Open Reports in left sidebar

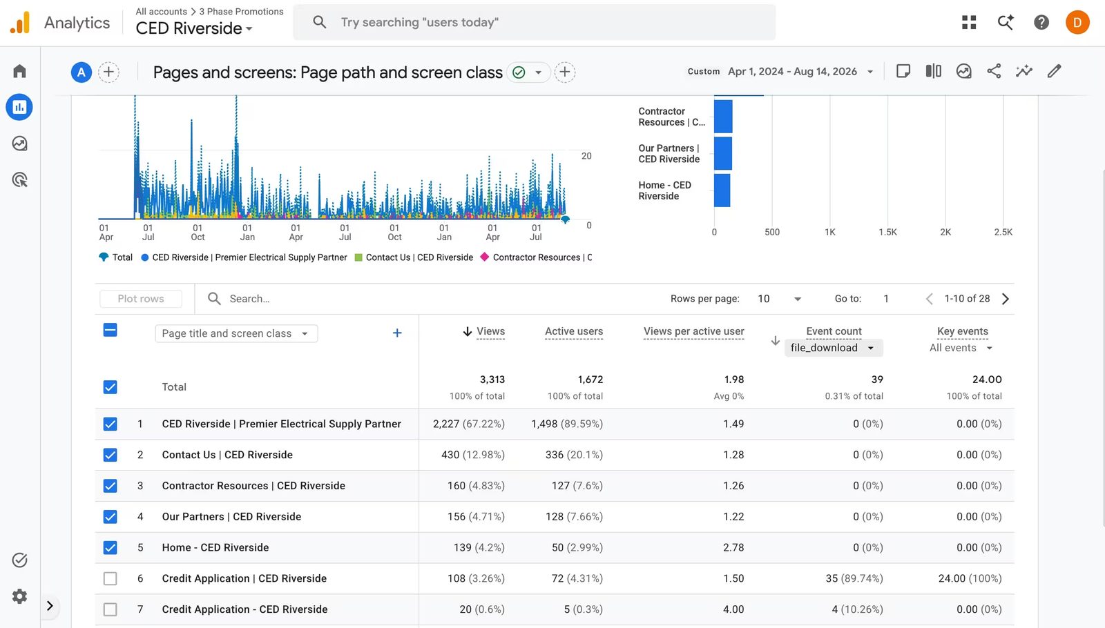click(19, 107)
